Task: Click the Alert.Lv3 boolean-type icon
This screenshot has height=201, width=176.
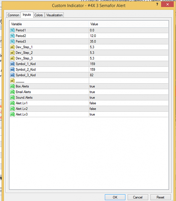Action: point(12,114)
